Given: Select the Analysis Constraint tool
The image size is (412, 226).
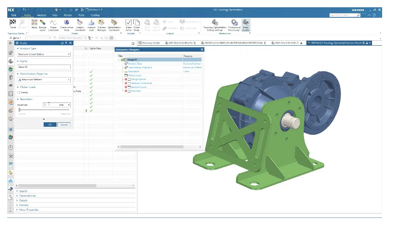Looking at the screenshot, I should point(80,23).
